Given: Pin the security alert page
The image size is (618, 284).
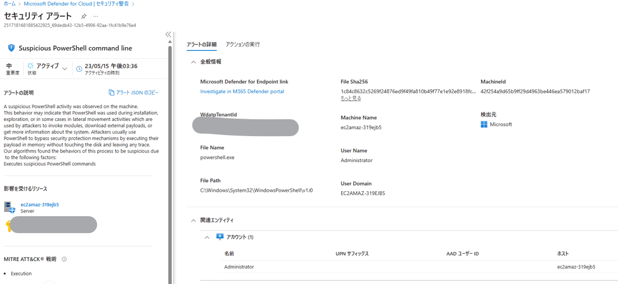Looking at the screenshot, I should (83, 16).
